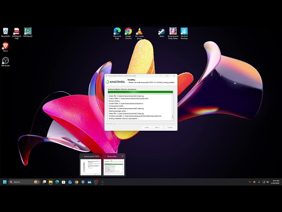Click the Anaconda Setup title bar icon
Image resolution: width=282 pixels, height=212 pixels.
[x=106, y=76]
